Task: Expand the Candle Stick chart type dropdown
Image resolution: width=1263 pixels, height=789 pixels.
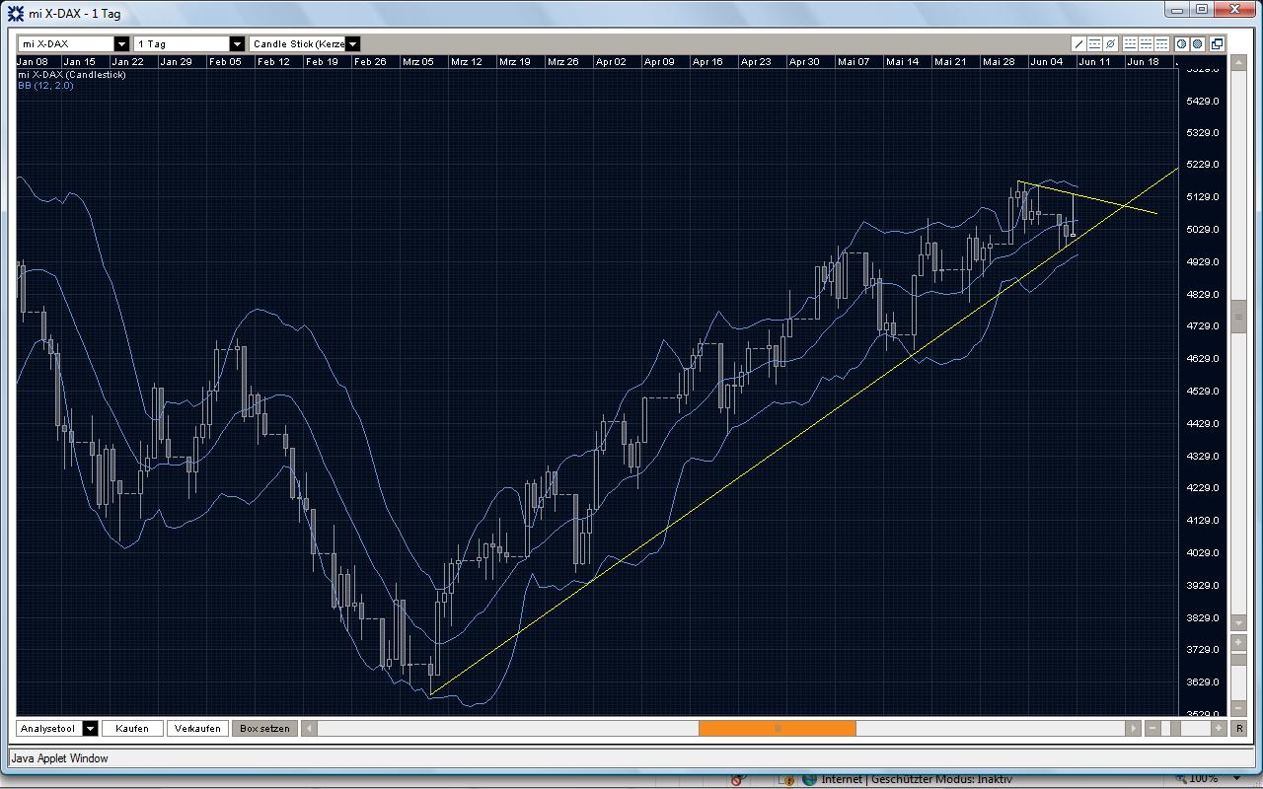Action: tap(352, 43)
